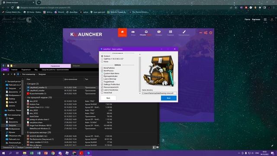
Task: Open the KLauncher video tab
Action: pos(159,33)
